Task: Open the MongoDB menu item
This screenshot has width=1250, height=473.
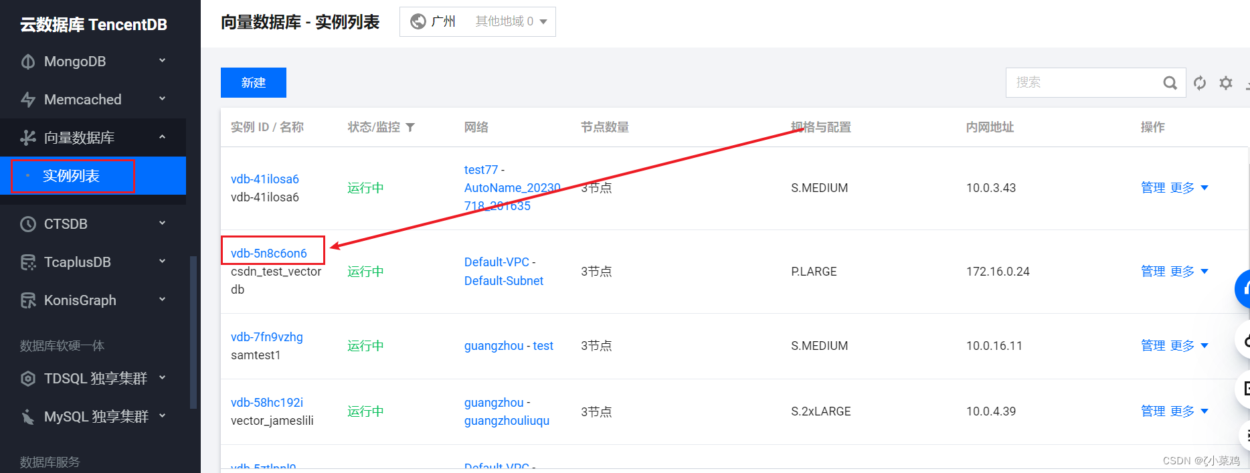Action: click(93, 62)
